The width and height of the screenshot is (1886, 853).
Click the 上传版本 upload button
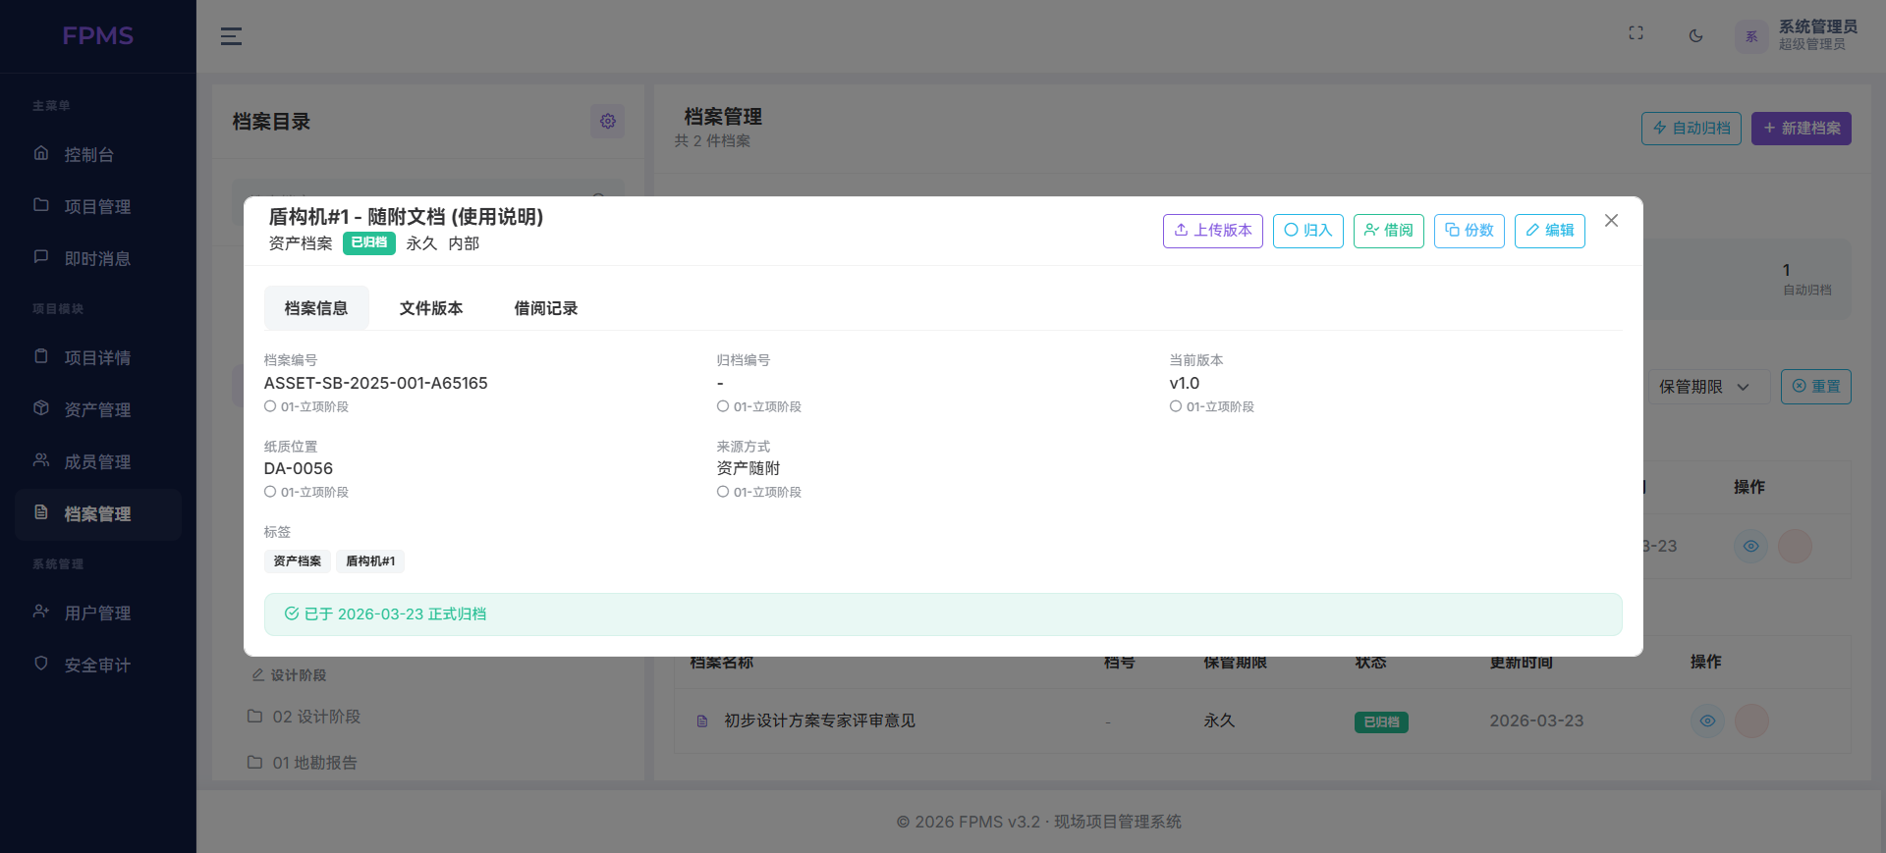point(1212,231)
